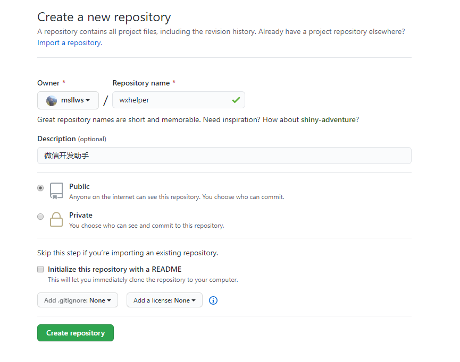Viewport: 460px width, 362px height.
Task: Click into the Description input field
Action: 224,156
